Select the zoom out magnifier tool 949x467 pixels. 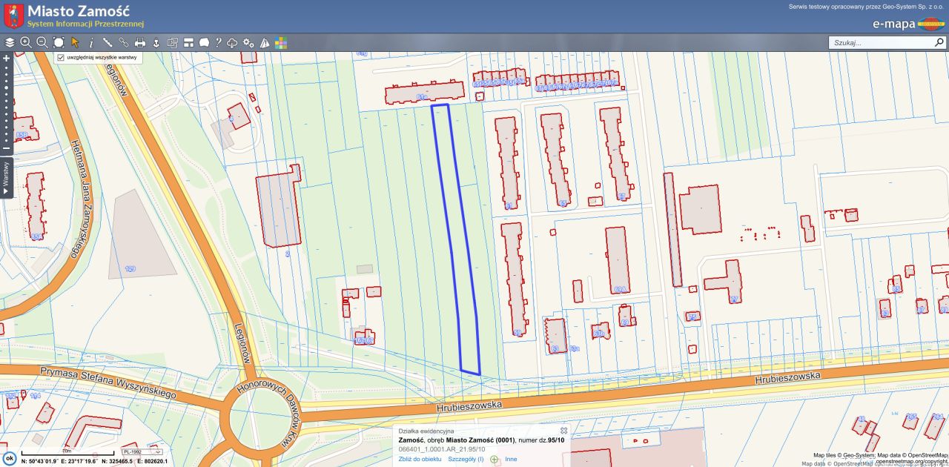pyautogui.click(x=42, y=43)
